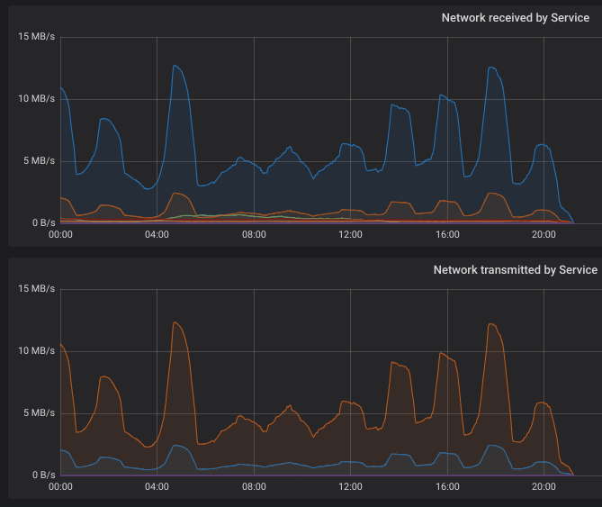Click 10 MB/s label in received panel

click(x=37, y=99)
